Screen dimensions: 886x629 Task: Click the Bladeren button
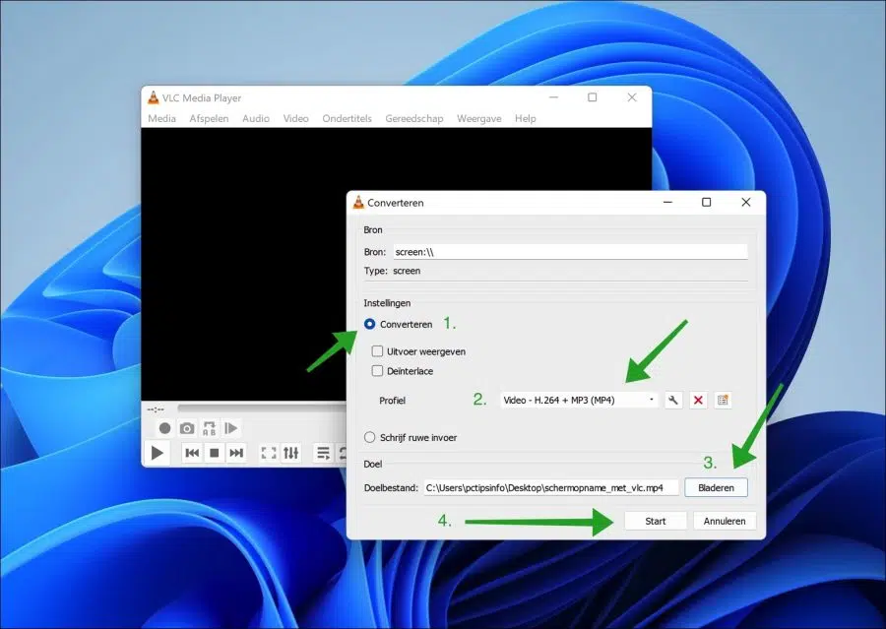(716, 487)
